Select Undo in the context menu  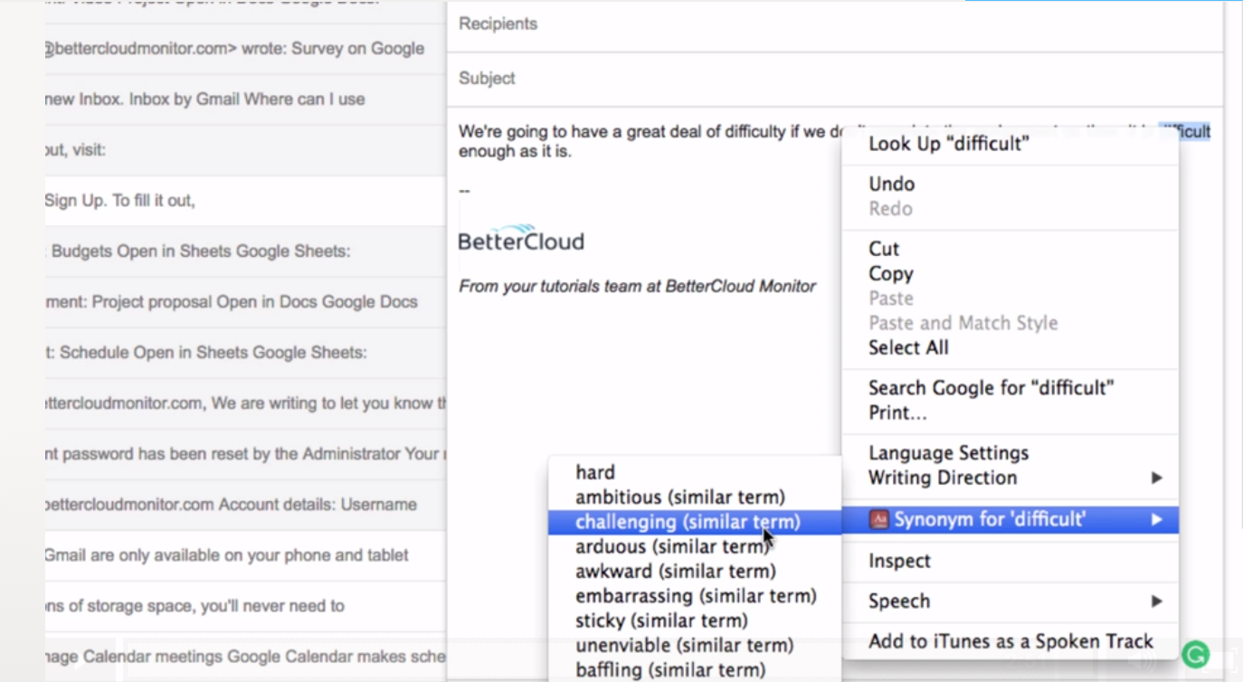pos(1010,184)
